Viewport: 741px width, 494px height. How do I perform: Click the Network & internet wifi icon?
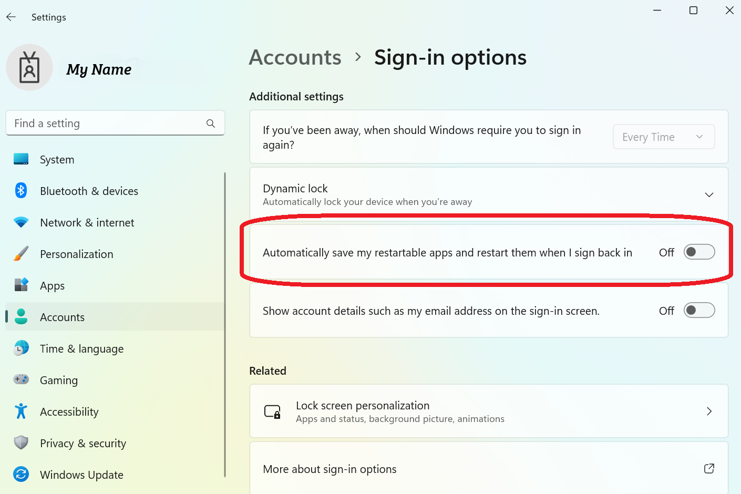(x=21, y=222)
